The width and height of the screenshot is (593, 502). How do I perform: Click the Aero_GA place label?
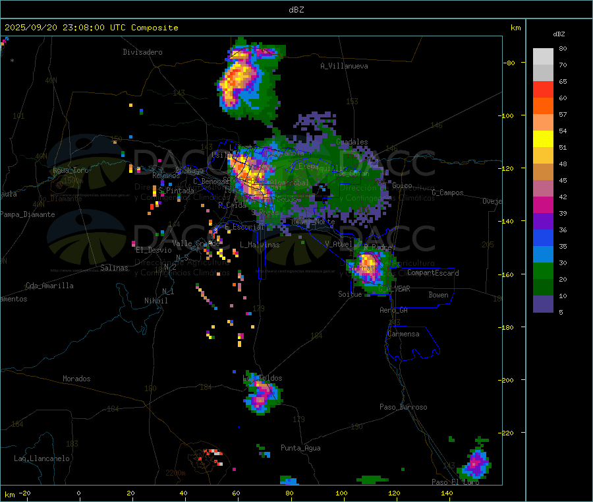tap(394, 310)
